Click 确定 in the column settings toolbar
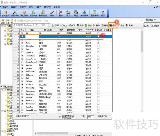The image size is (160, 136). pos(105,26)
